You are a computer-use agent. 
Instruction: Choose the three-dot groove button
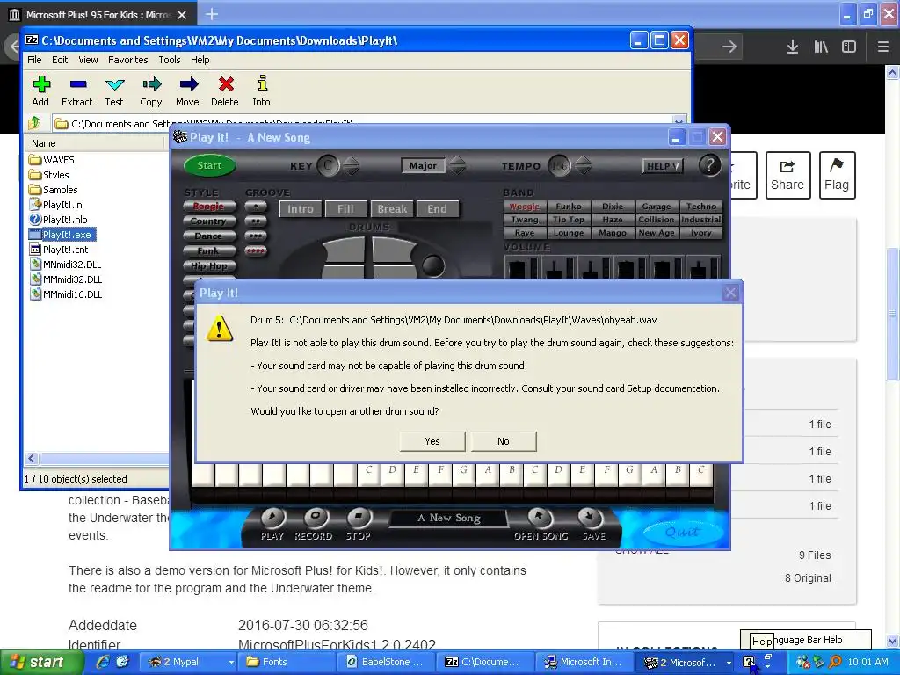coord(256,236)
